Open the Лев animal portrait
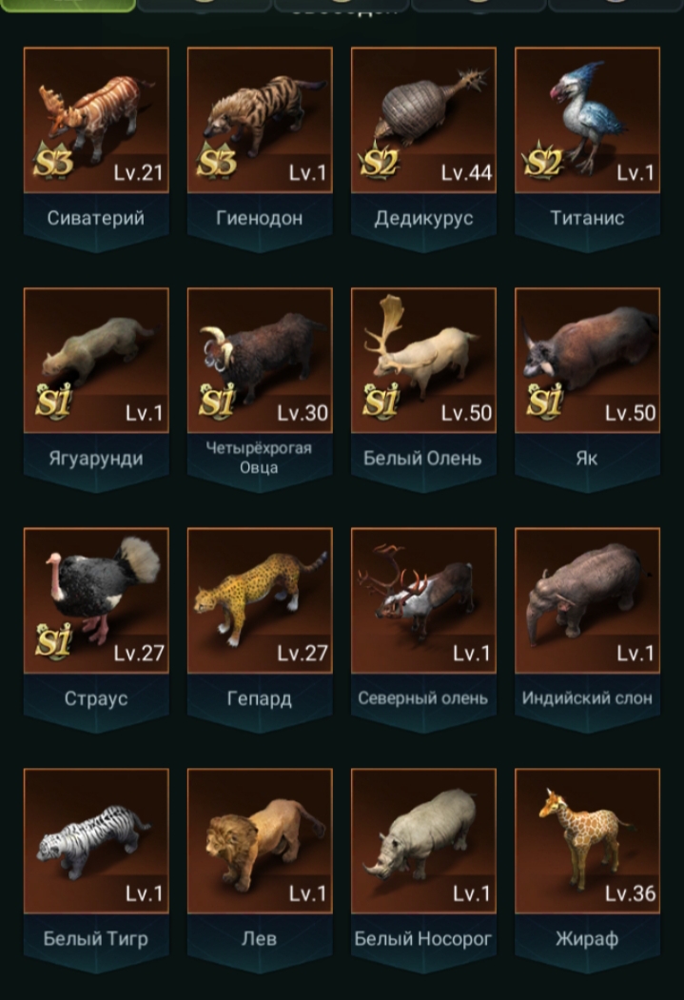This screenshot has height=1000, width=684. 260,841
